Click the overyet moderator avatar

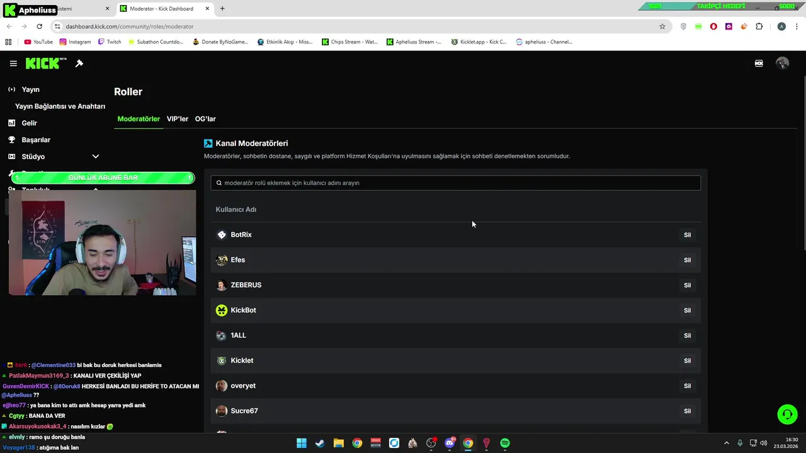point(221,386)
